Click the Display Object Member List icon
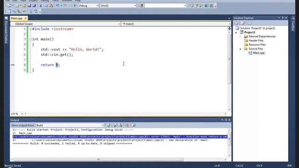299x168 pixels. coord(9,11)
